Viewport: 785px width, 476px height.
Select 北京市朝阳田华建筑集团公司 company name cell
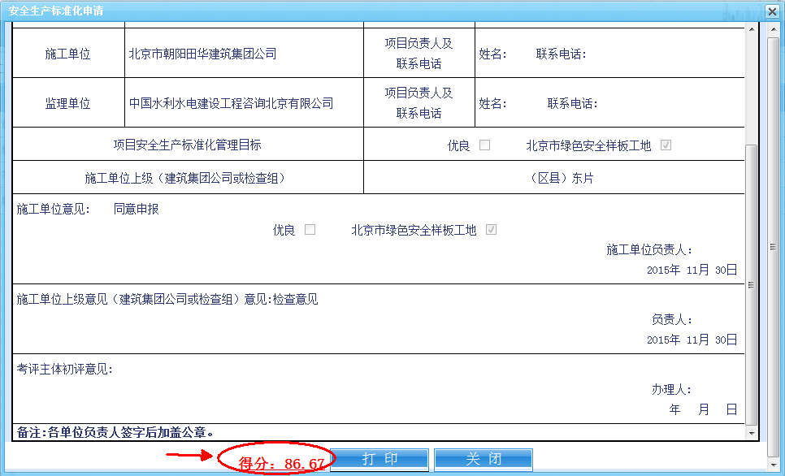pos(203,54)
